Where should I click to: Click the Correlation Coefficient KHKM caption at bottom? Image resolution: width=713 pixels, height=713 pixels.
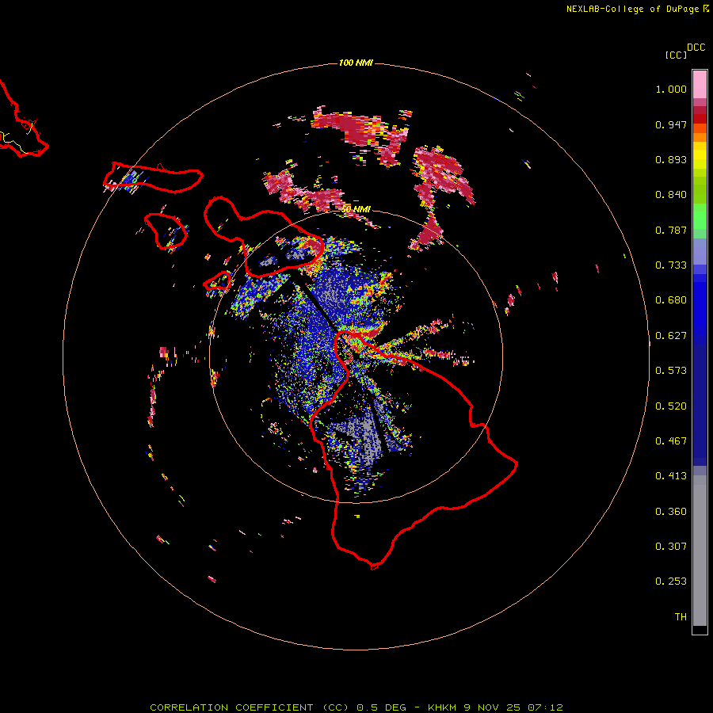click(356, 707)
